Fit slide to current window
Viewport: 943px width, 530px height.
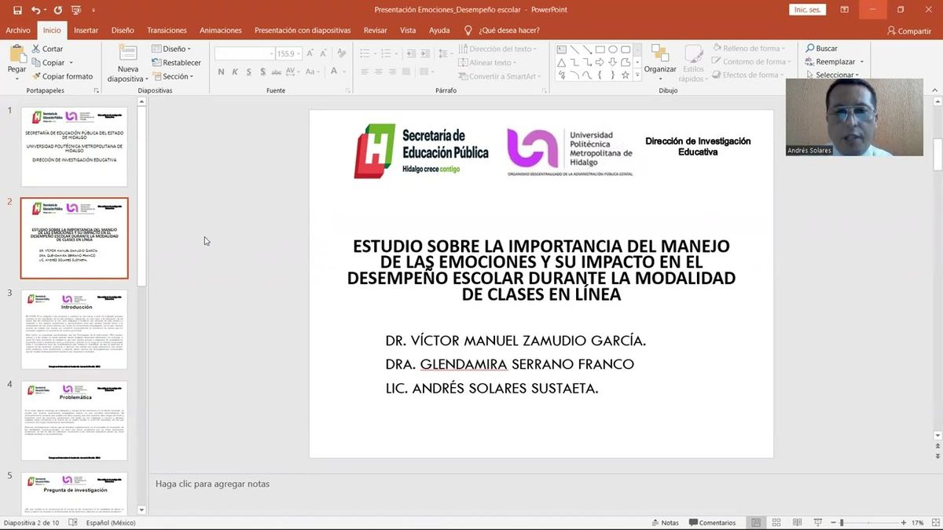934,522
